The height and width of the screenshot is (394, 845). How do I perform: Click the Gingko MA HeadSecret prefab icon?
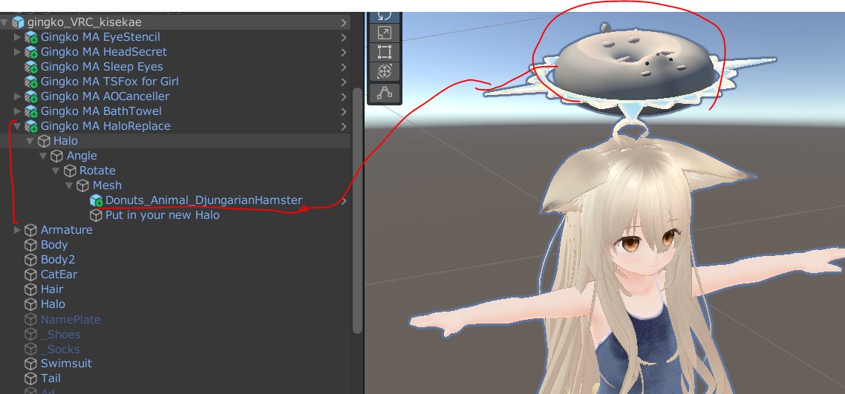pos(31,52)
